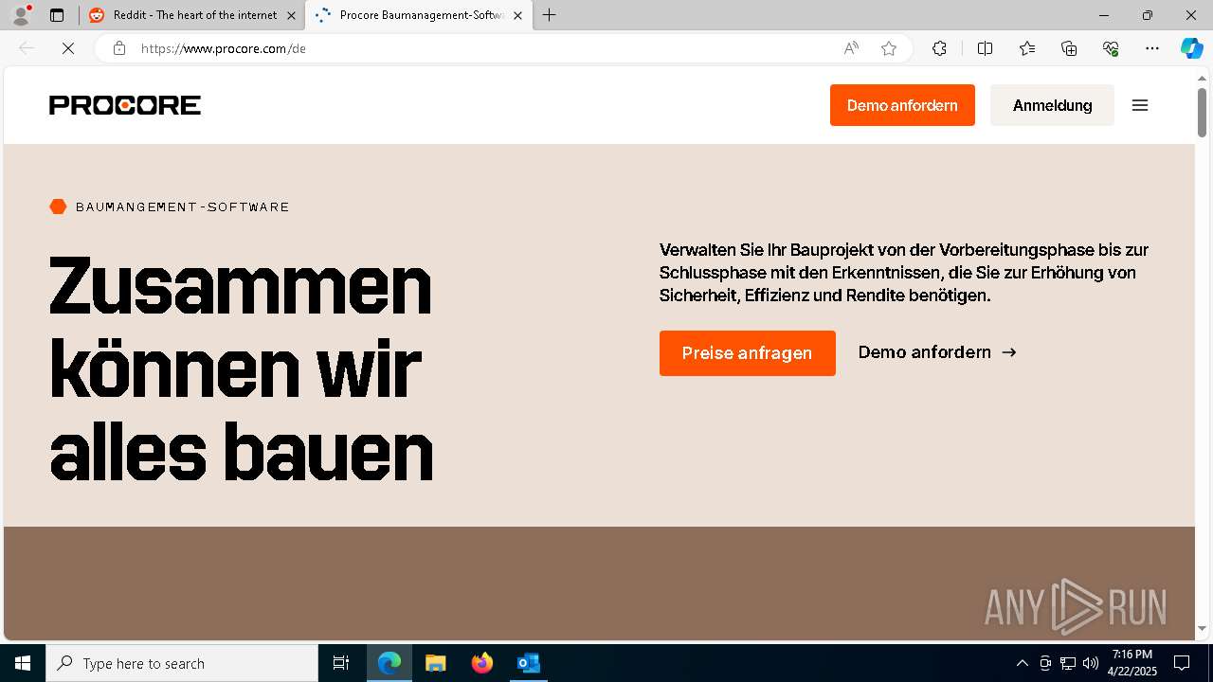The width and height of the screenshot is (1213, 682).
Task: Open Outlook from the taskbar
Action: 528,663
